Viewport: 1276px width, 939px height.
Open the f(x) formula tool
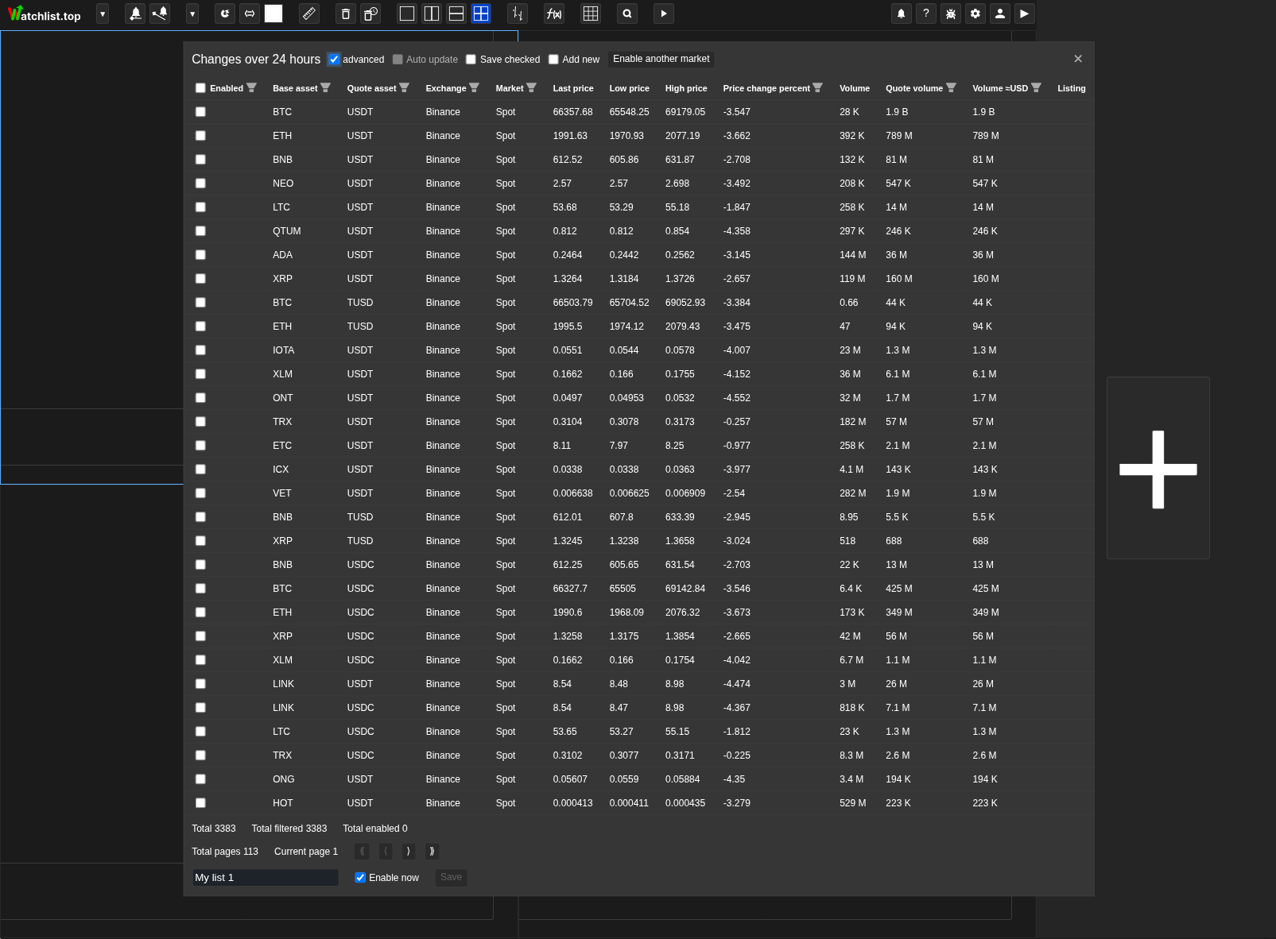coord(554,14)
